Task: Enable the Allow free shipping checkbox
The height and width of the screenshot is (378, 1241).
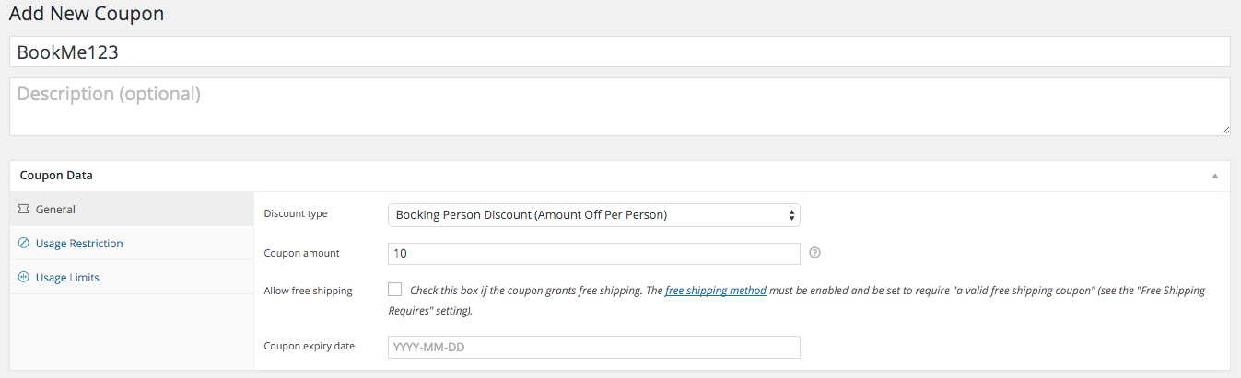Action: (x=395, y=289)
